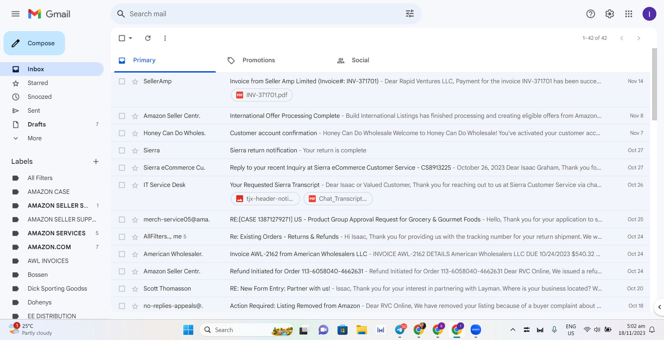
Task: Select the IT Service Desk email checkbox
Action: click(122, 185)
